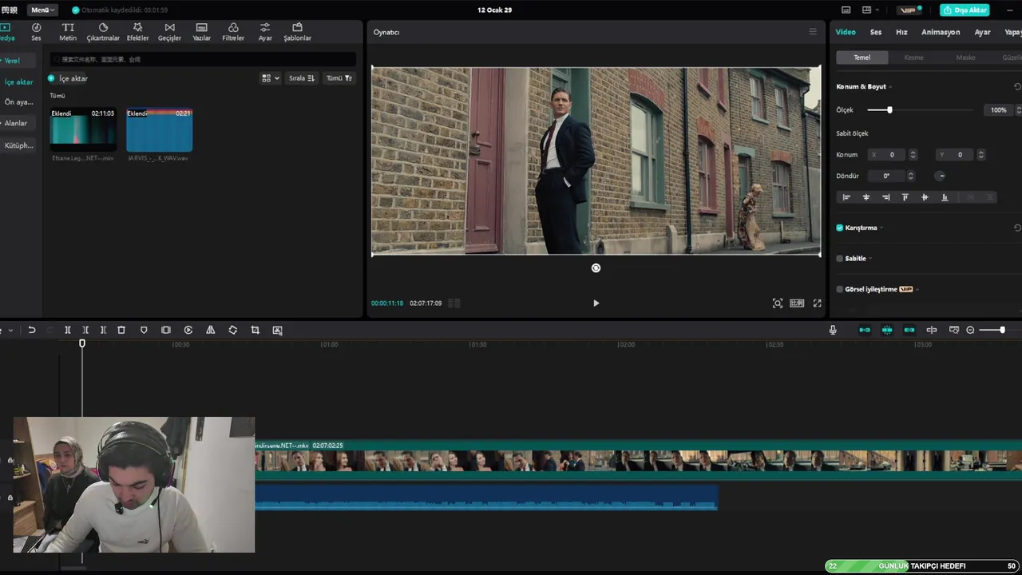Open the Tümü filter dropdown
This screenshot has width=1022, height=575.
pyautogui.click(x=339, y=78)
